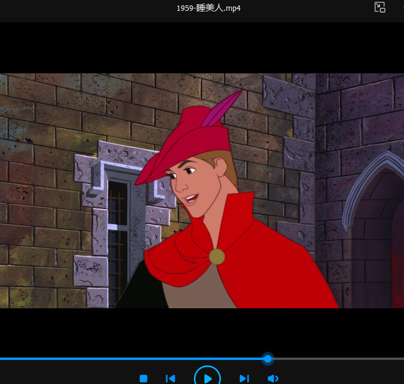Viewport: 404px width, 384px height.
Task: Skip to the next track
Action: click(244, 379)
